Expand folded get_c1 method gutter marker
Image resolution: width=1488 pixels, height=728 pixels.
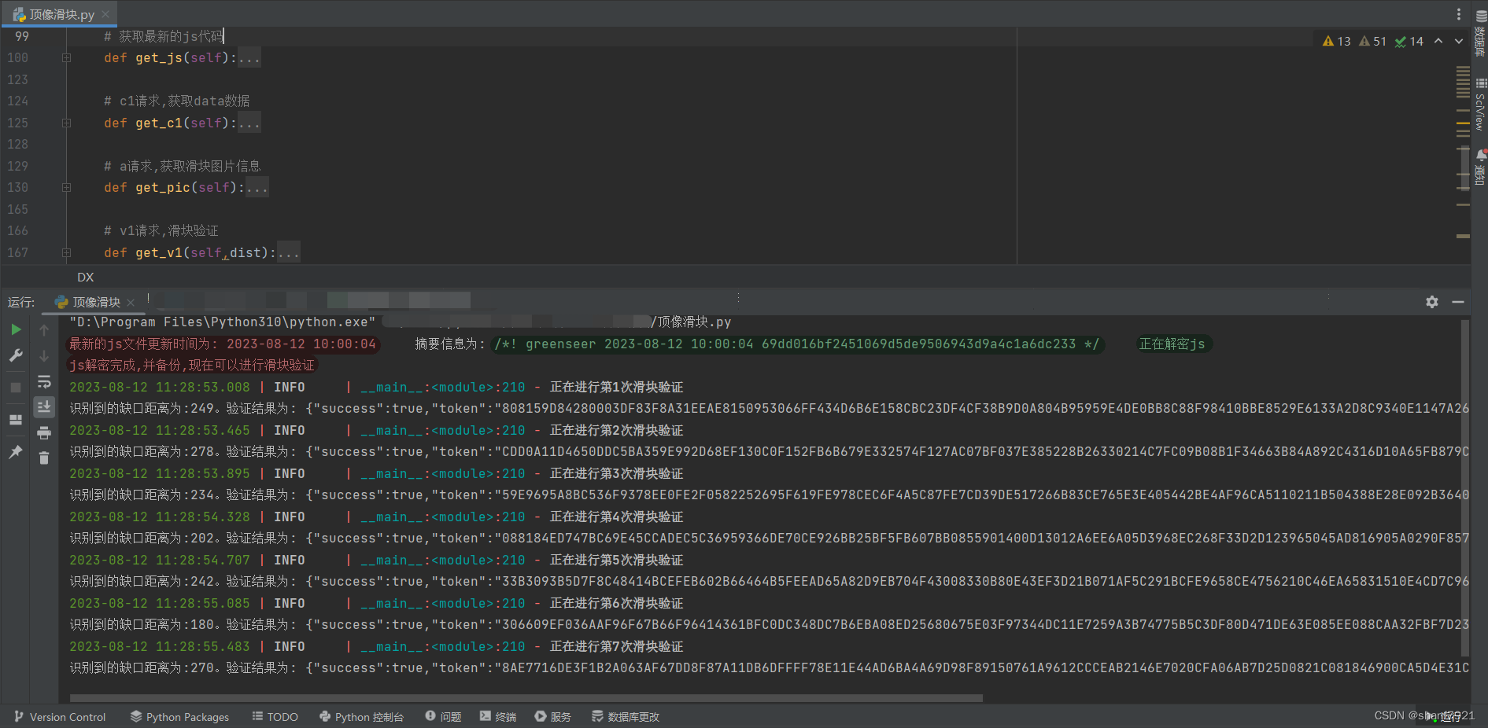pyautogui.click(x=66, y=123)
